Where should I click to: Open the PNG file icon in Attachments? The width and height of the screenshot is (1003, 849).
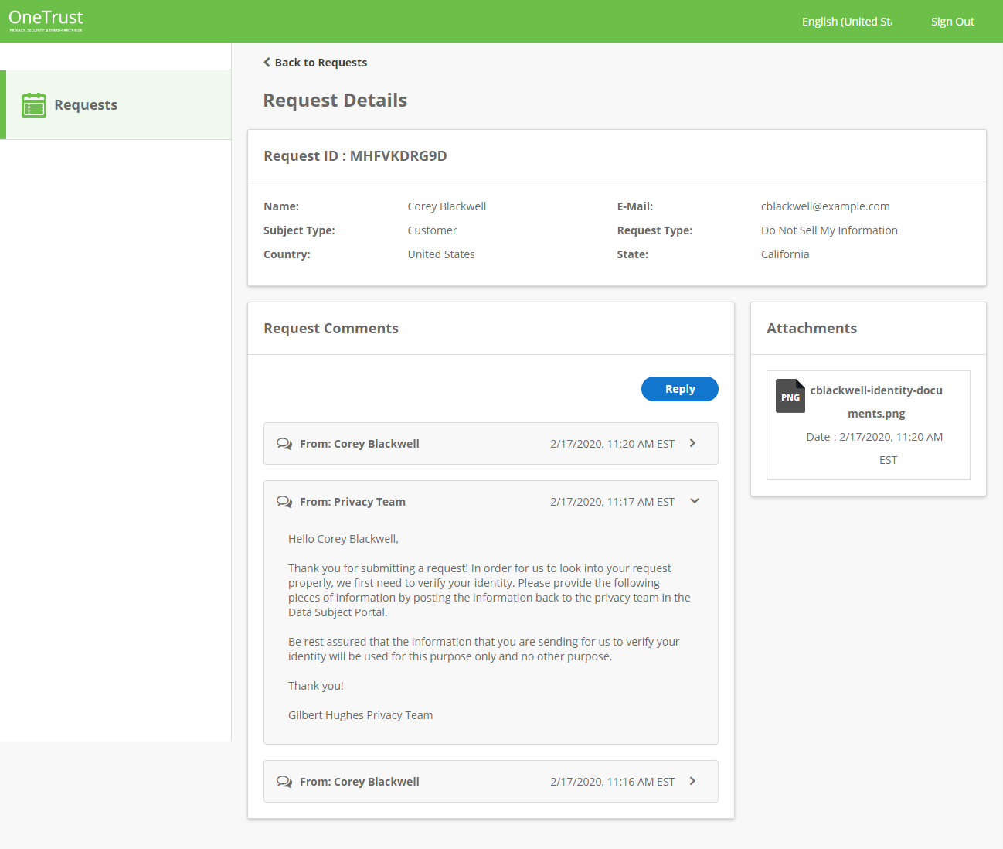pos(790,396)
